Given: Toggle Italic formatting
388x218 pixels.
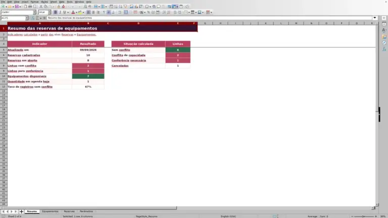Looking at the screenshot, I should click(60, 12).
